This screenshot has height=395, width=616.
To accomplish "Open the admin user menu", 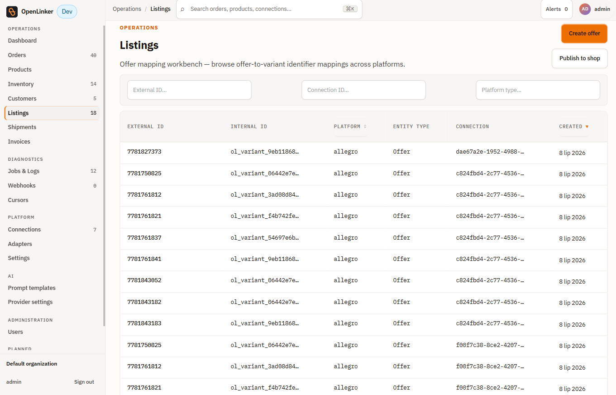I will tap(595, 9).
